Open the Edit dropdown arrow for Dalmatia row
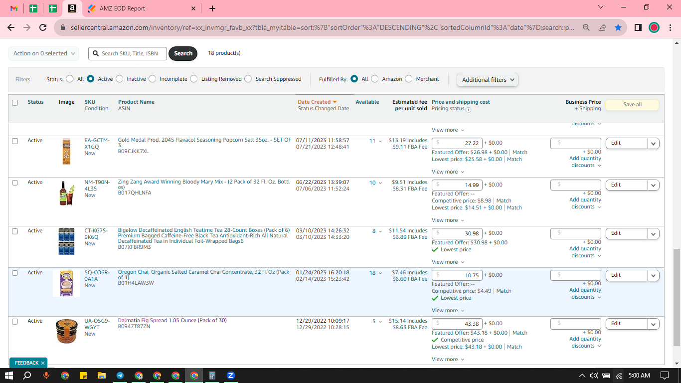 tap(654, 324)
